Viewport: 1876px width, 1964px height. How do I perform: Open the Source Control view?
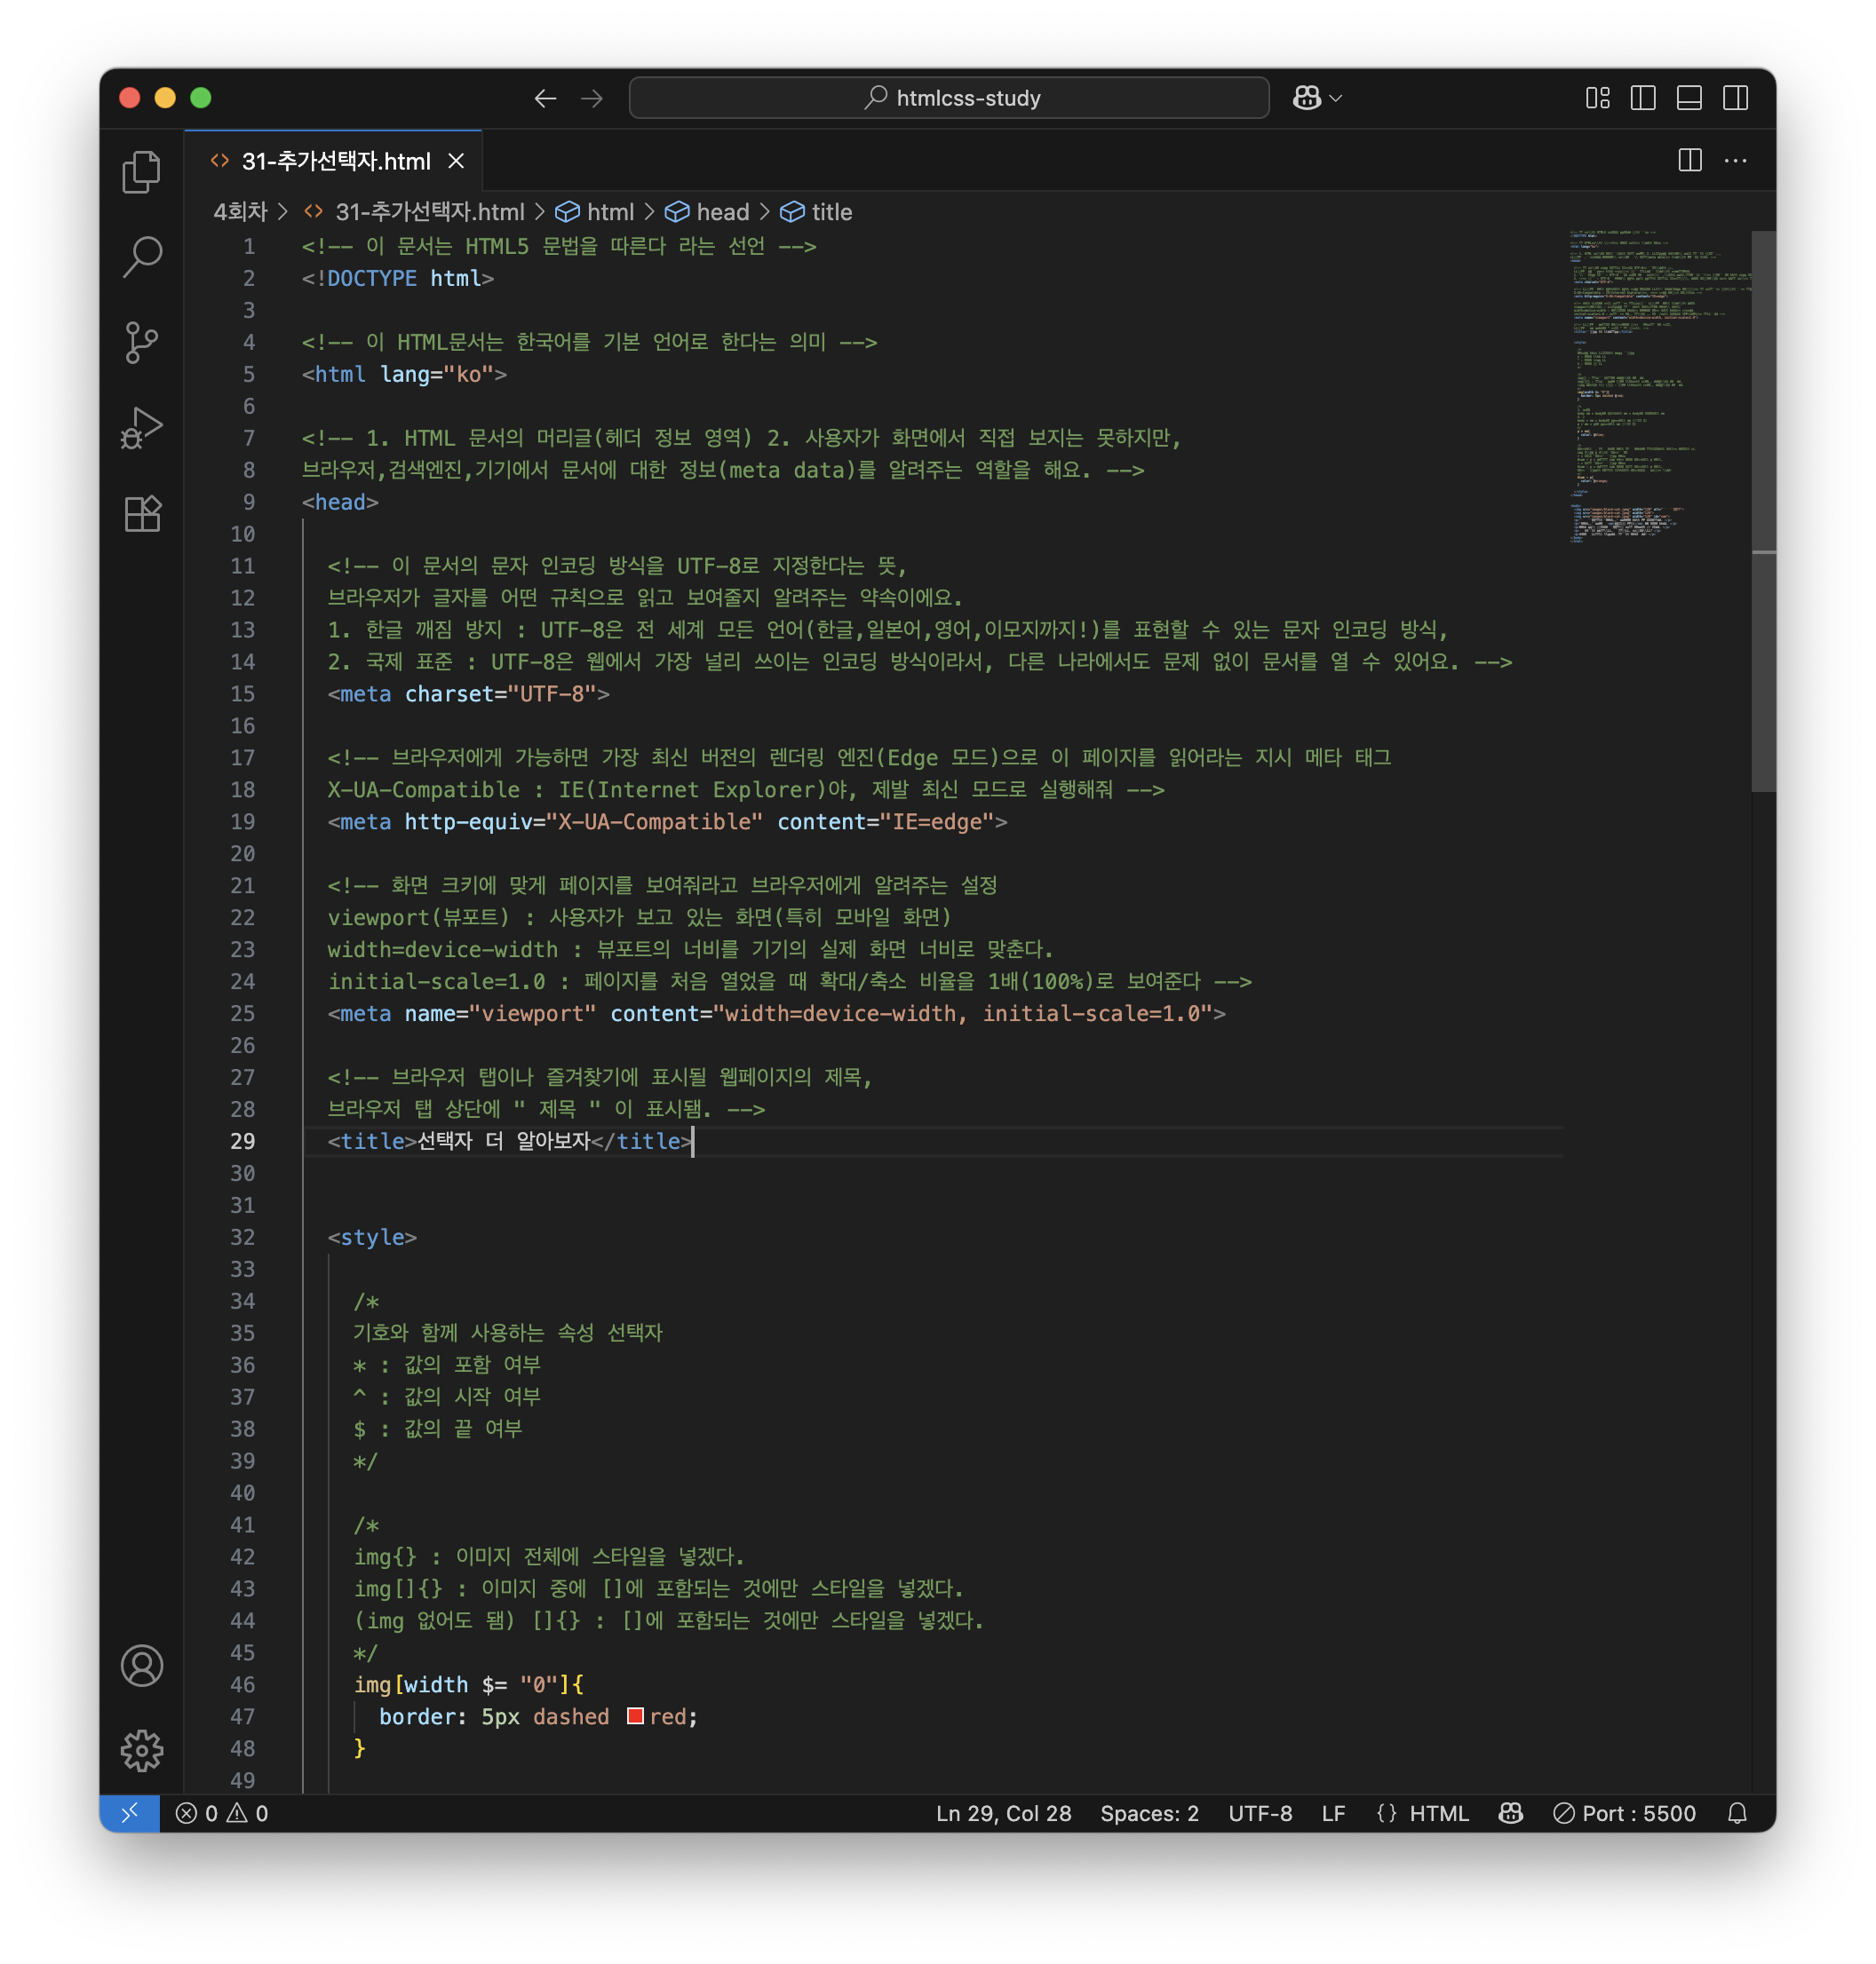point(141,342)
